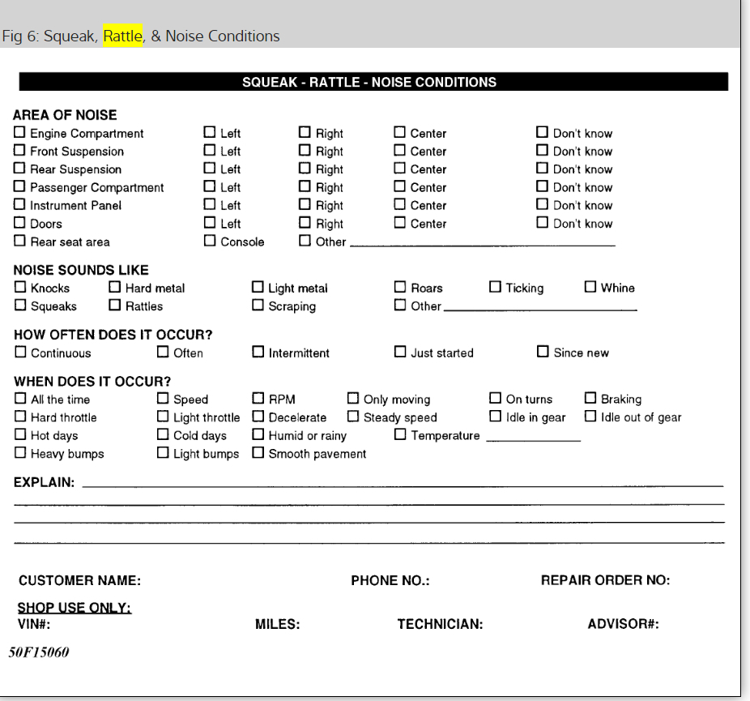The image size is (750, 701).
Task: Select the Roars checkbox
Action: coord(400,287)
